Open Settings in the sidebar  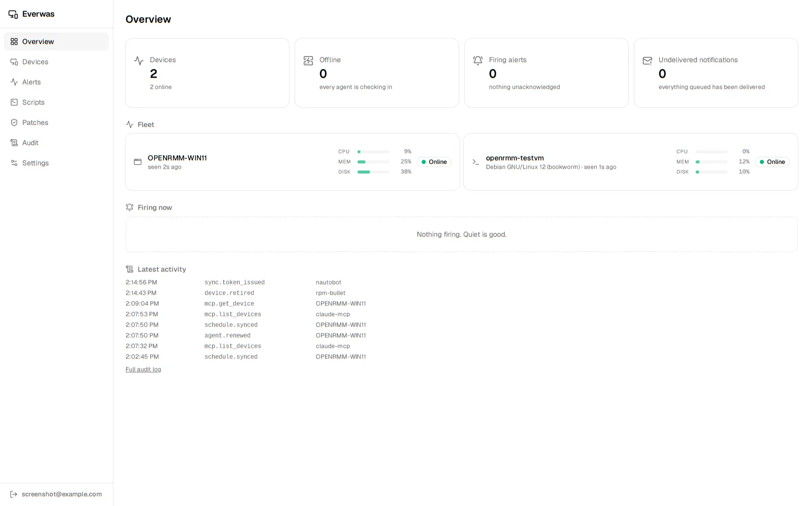(56, 163)
